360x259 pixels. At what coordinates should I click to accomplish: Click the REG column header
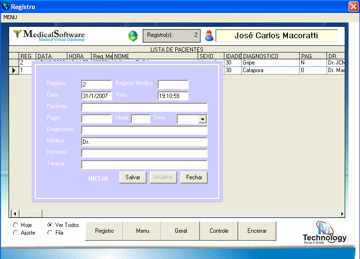tap(27, 56)
